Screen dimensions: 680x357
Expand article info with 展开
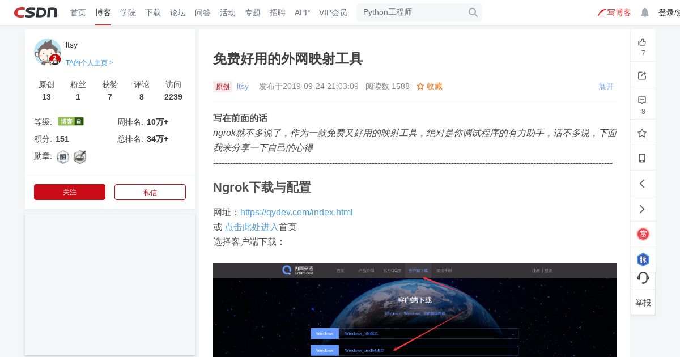pos(606,86)
